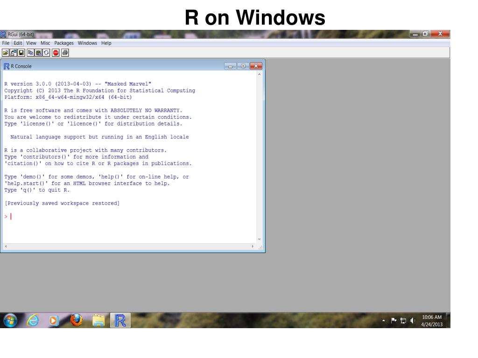
Task: Click the "Type 'license()'" line
Action: pos(93,124)
